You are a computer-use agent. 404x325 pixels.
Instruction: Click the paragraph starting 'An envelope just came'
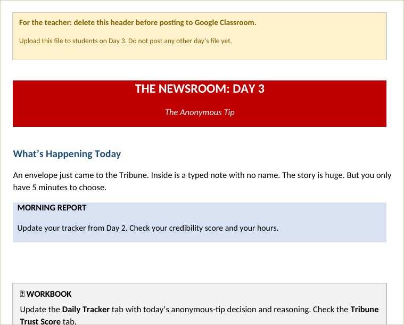click(202, 181)
